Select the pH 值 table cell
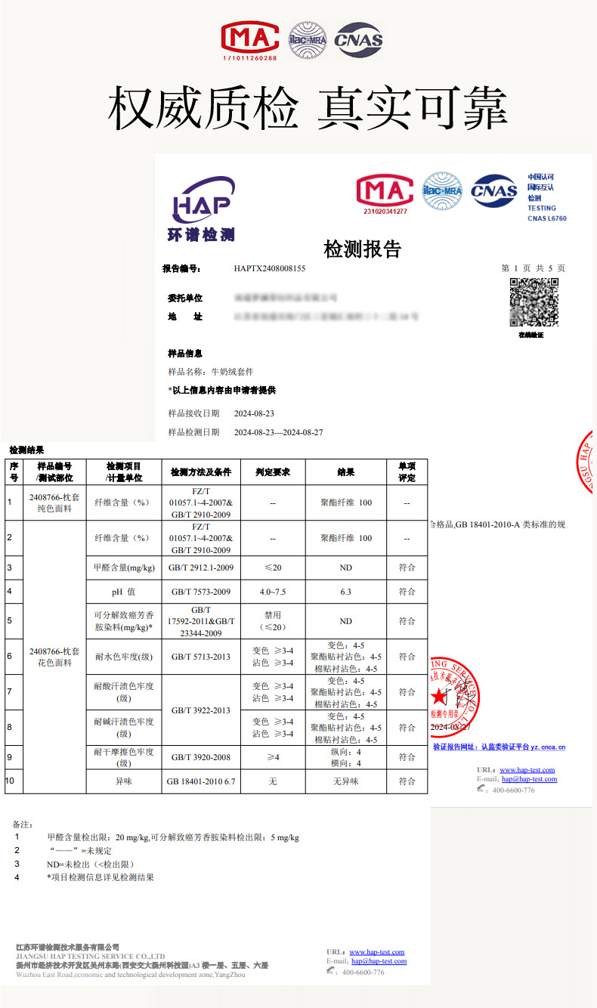 click(x=124, y=592)
